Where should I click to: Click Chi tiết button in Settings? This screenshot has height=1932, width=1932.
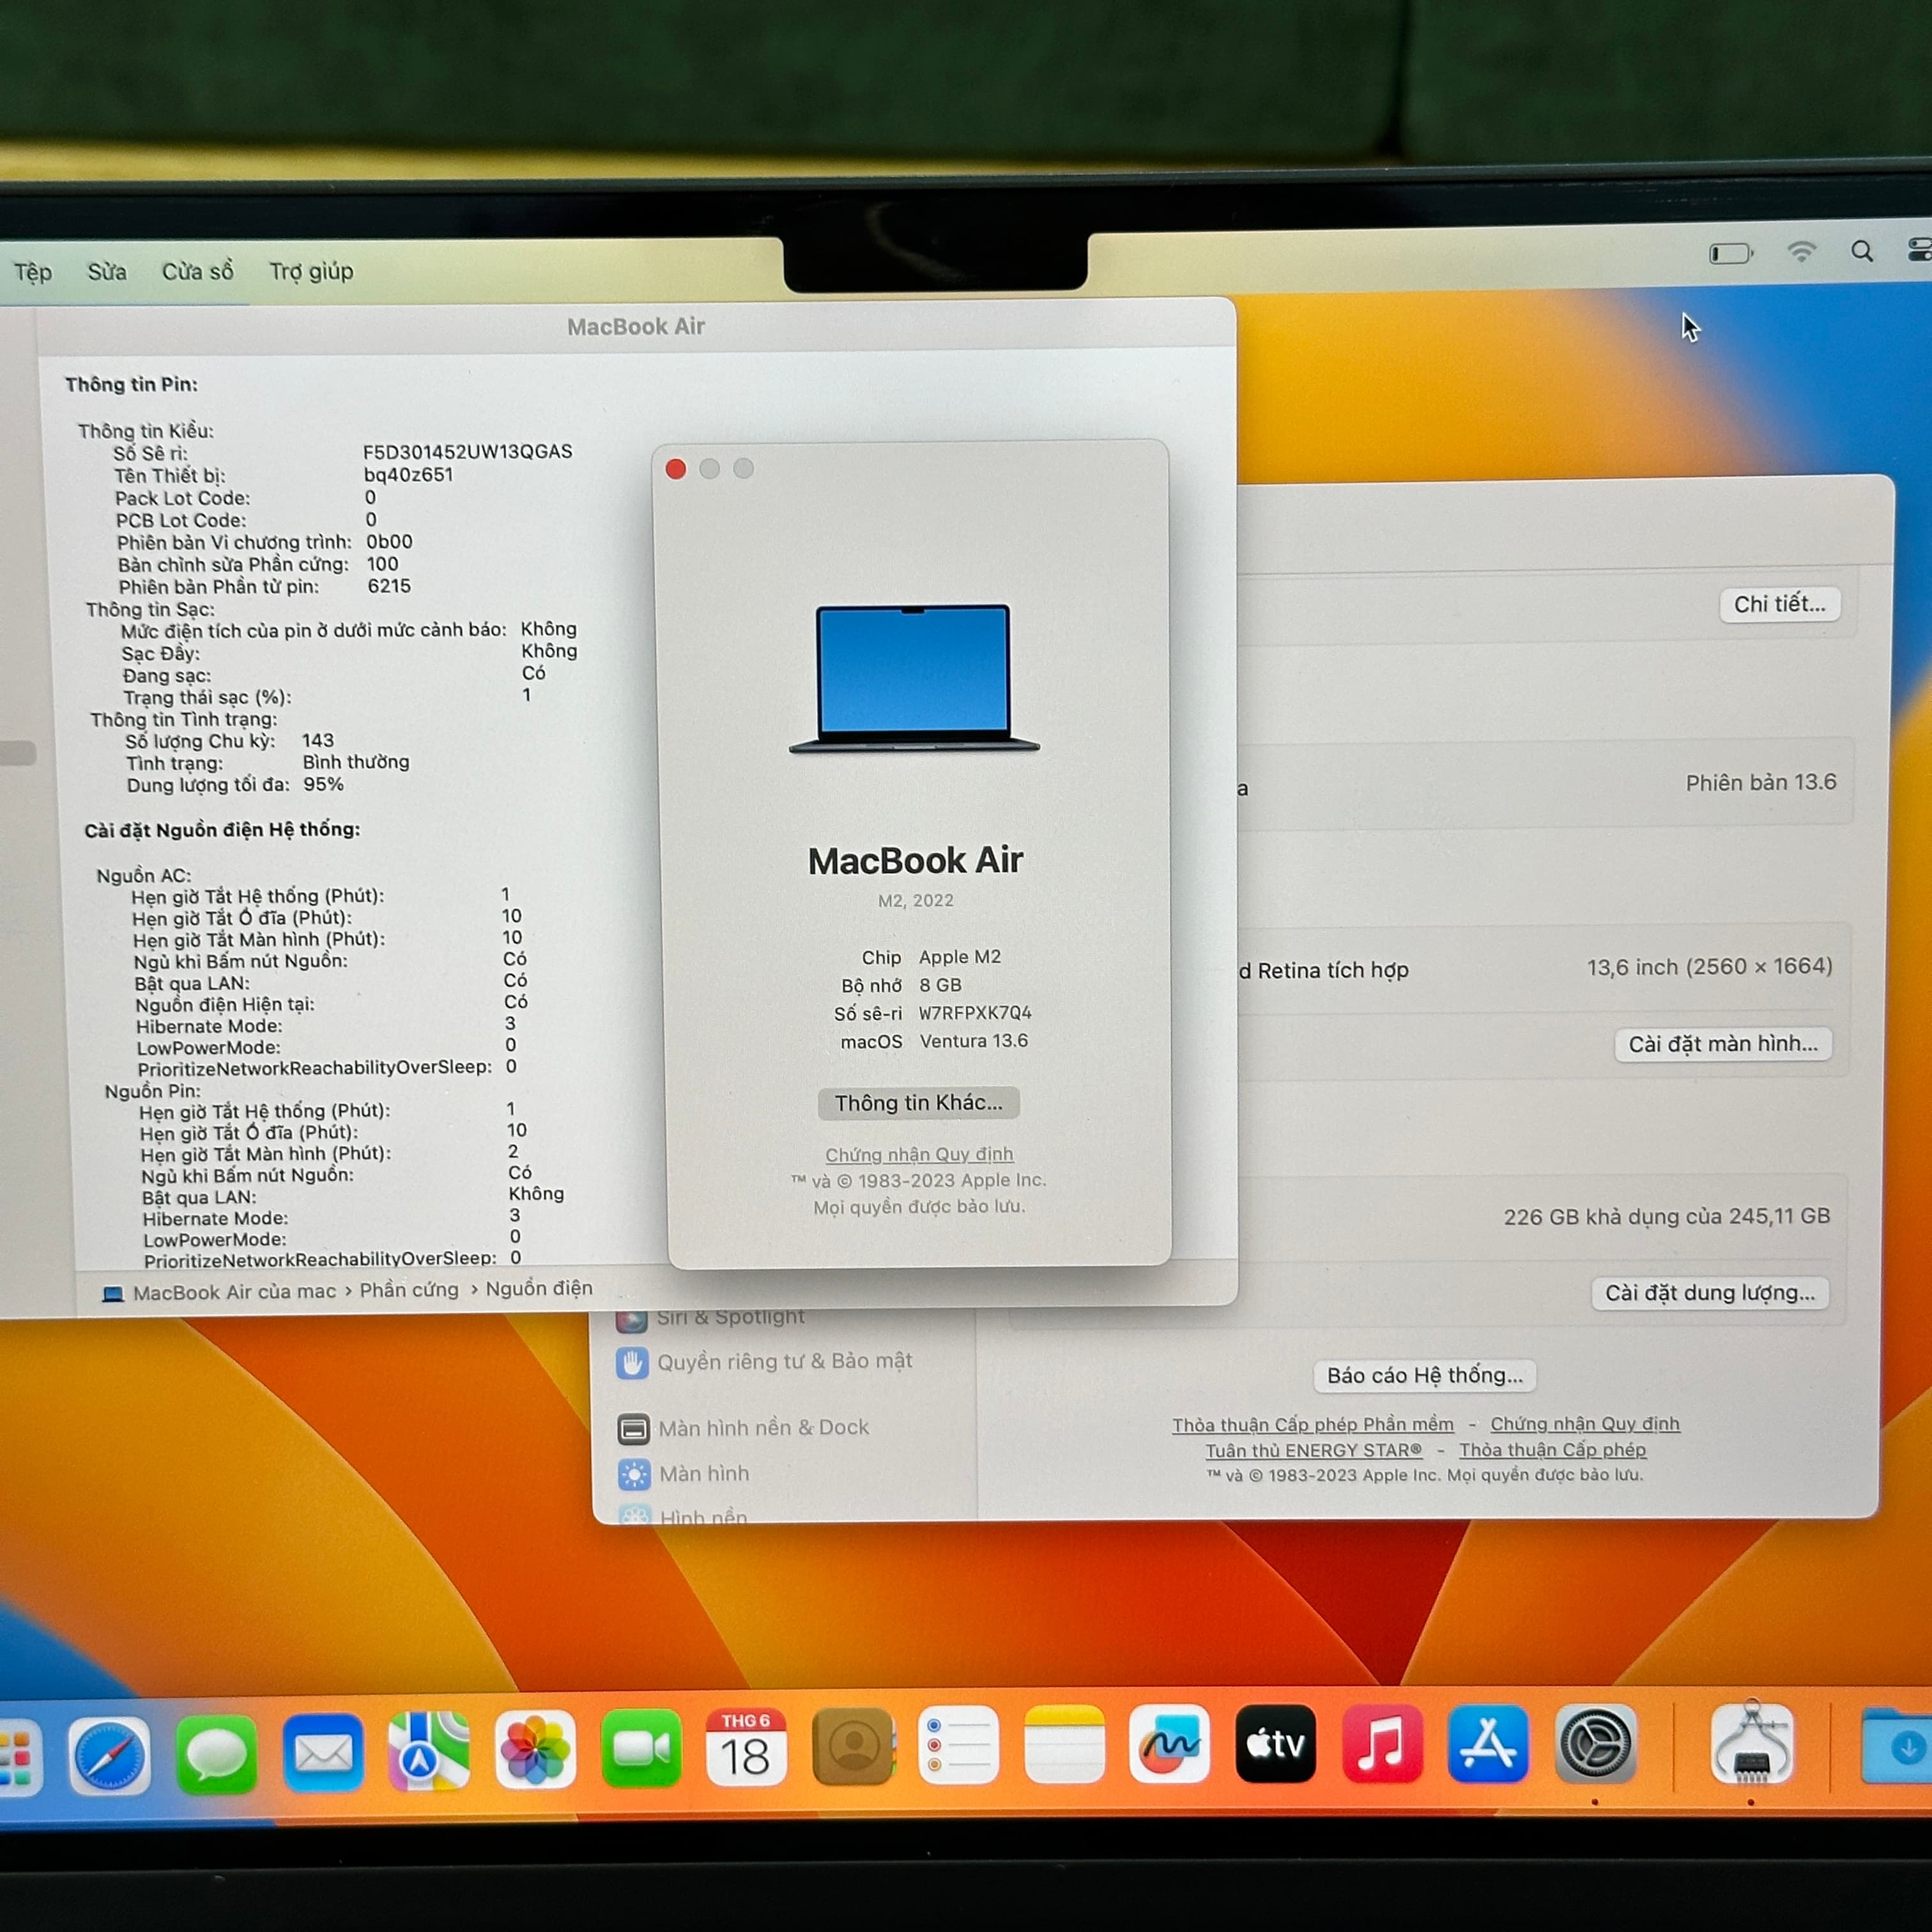1780,604
